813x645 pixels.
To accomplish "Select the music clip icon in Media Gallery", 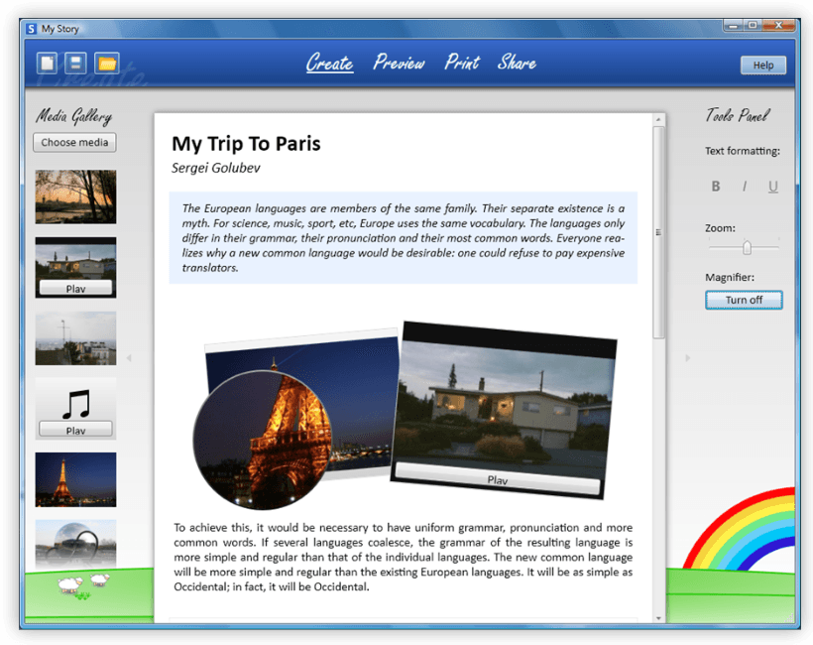I will click(75, 402).
